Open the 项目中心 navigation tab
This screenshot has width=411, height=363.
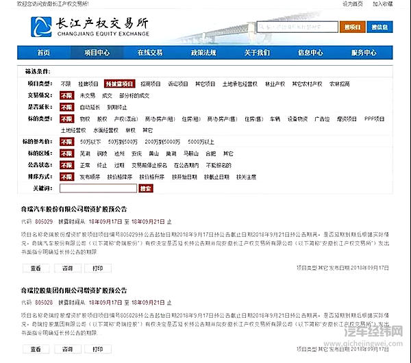pos(97,53)
